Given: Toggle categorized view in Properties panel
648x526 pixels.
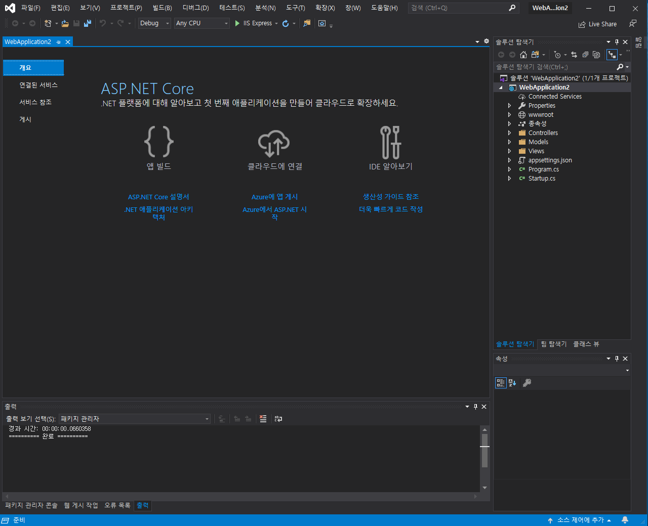Looking at the screenshot, I should (501, 383).
